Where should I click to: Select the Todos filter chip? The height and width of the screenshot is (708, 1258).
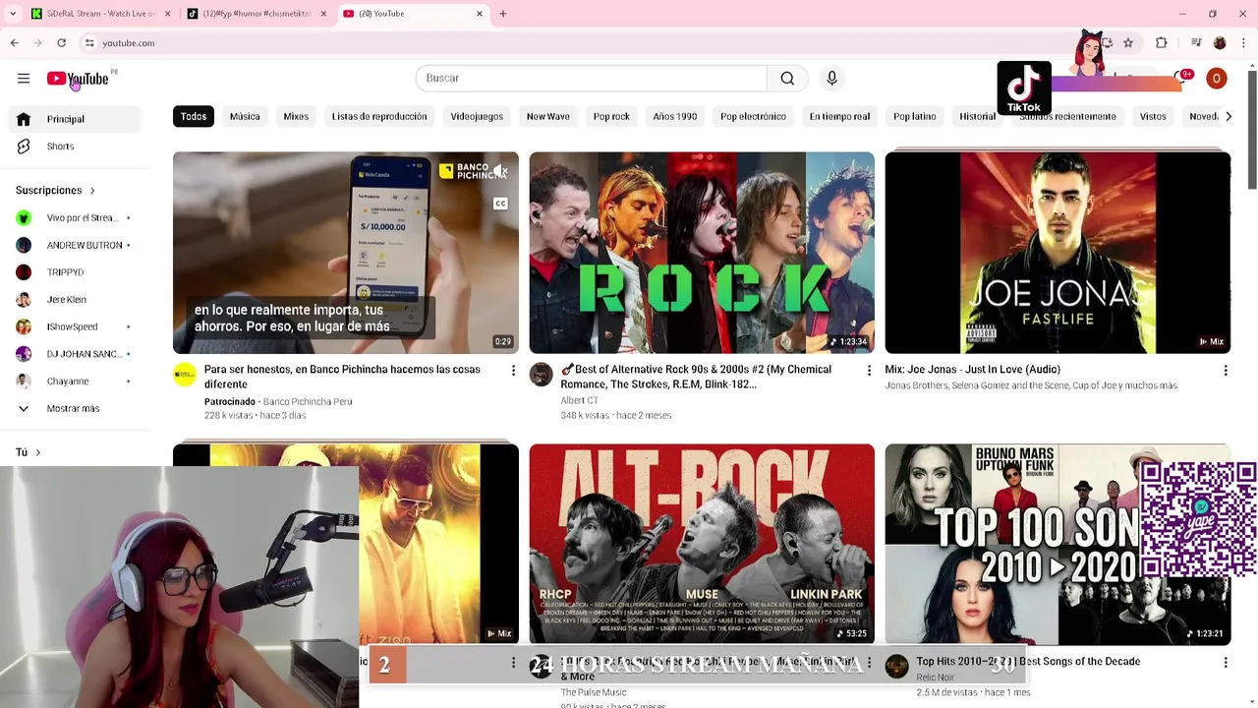pos(194,116)
